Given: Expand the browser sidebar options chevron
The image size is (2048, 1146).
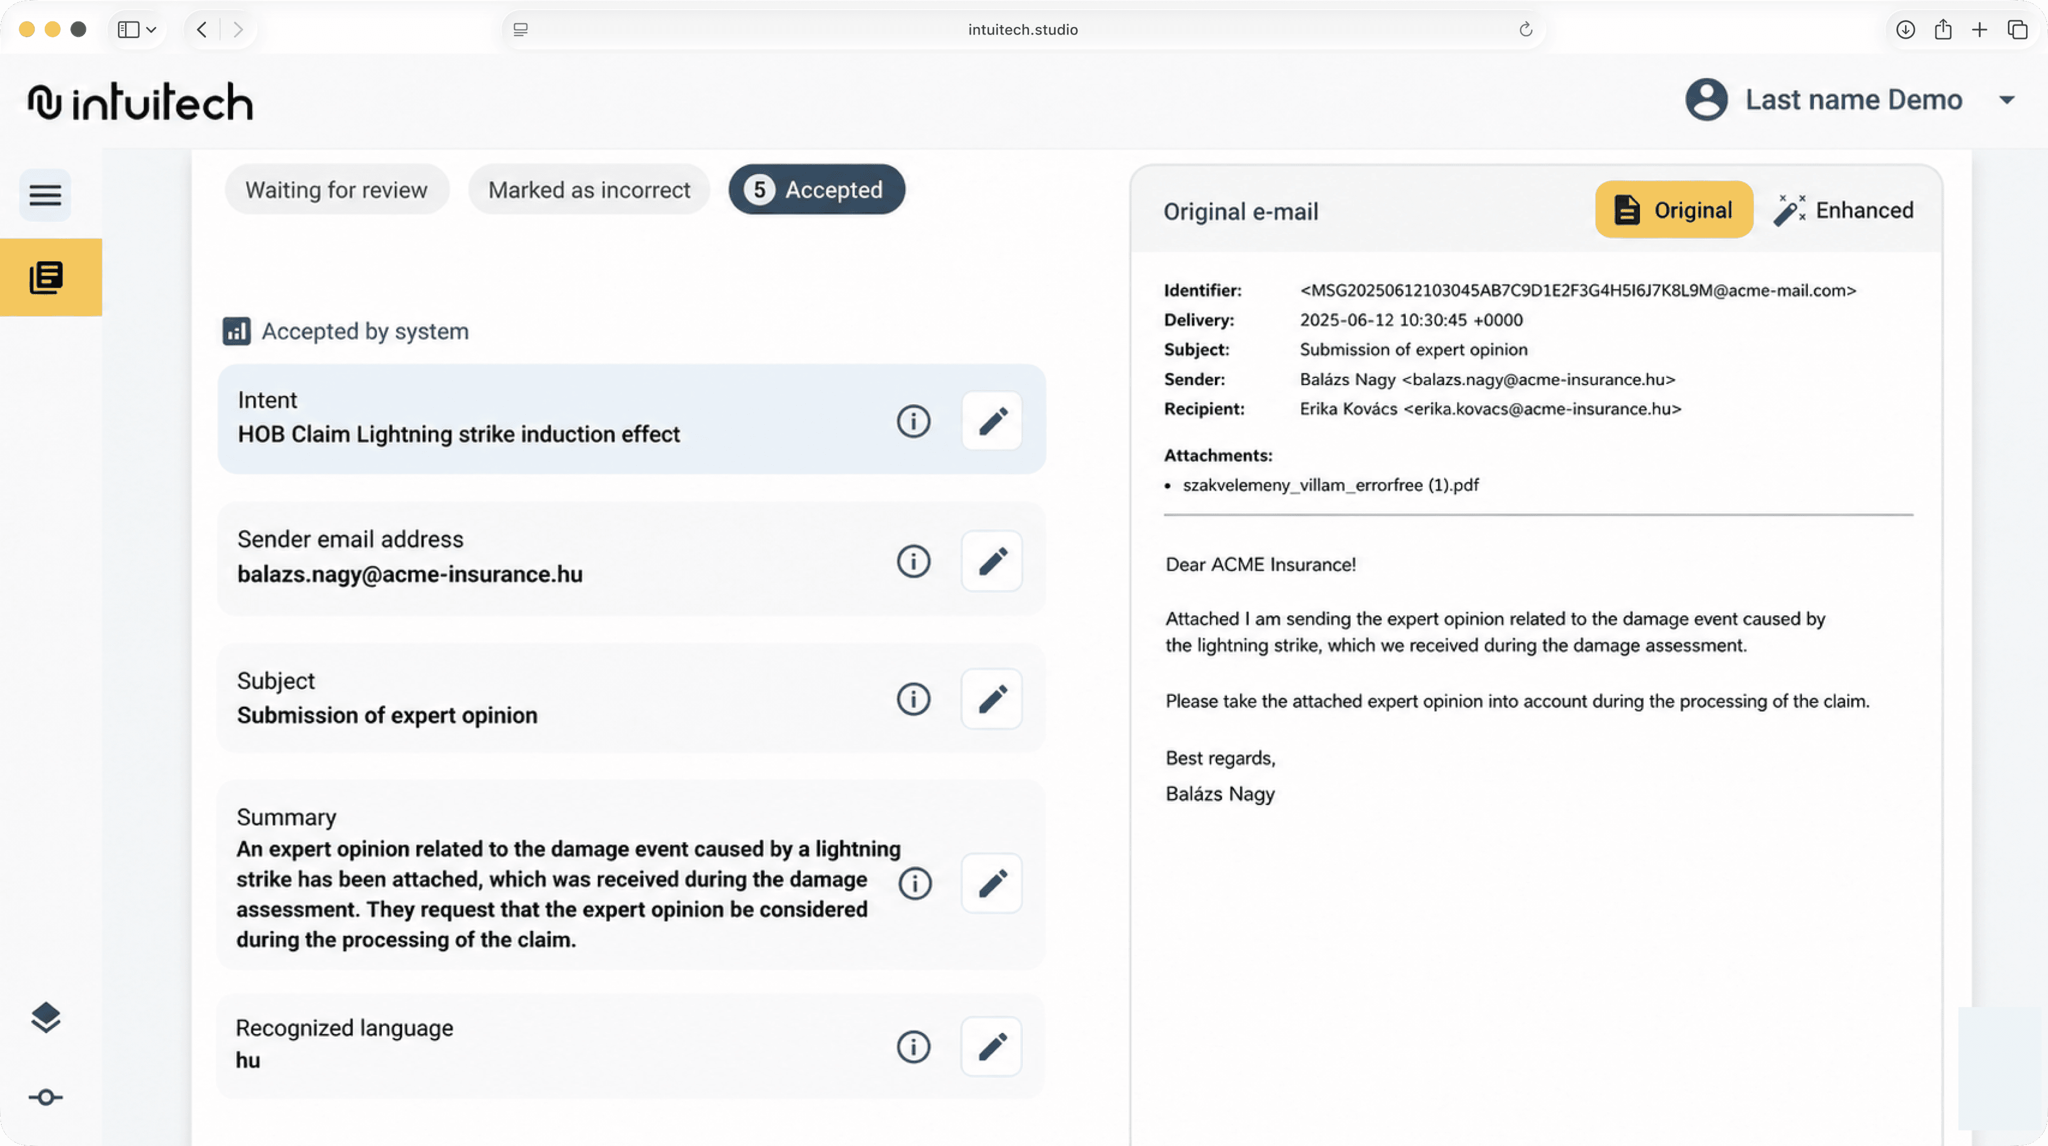Looking at the screenshot, I should (151, 29).
